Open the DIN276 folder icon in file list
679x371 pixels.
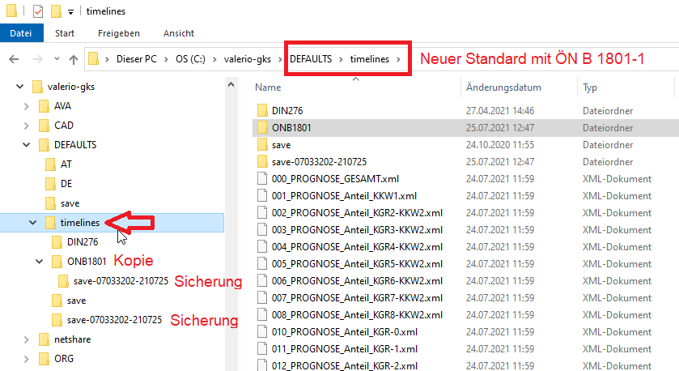(261, 110)
